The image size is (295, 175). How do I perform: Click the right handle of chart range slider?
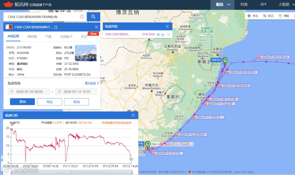132,173
